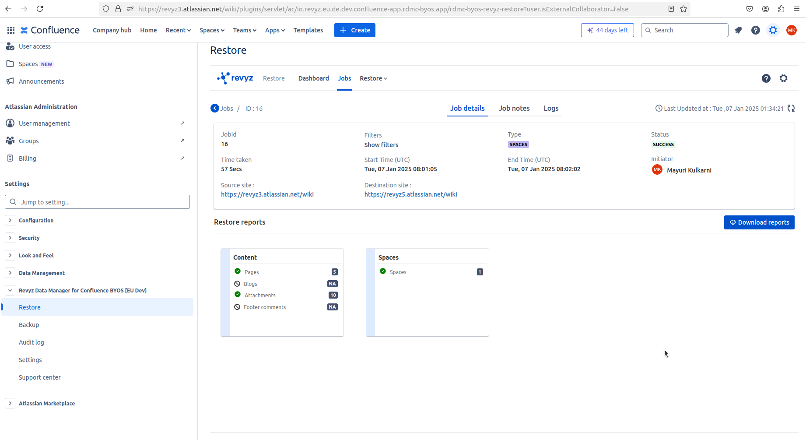Open the MK profile avatar in the top bar
The width and height of the screenshot is (806, 440).
pos(792,30)
